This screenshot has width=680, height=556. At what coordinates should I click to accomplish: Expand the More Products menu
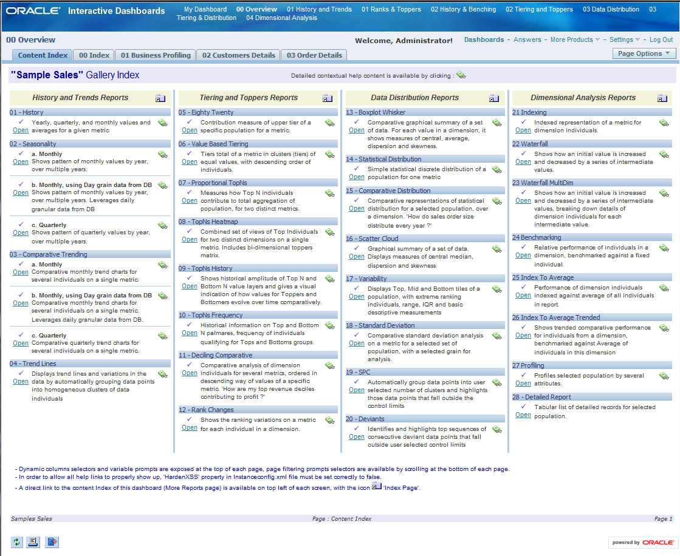coord(575,40)
